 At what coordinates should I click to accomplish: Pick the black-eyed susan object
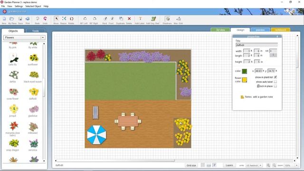(34, 75)
